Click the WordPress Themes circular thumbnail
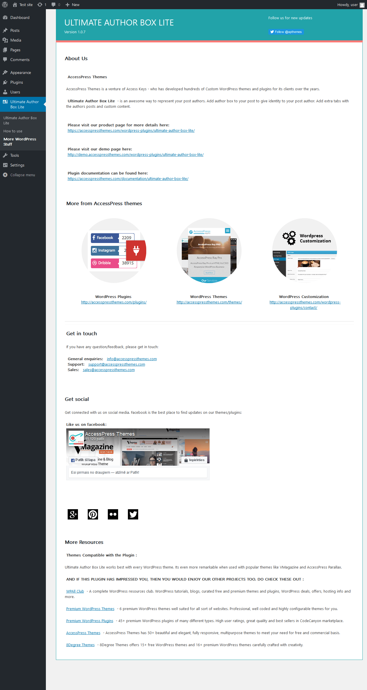The width and height of the screenshot is (367, 690). click(209, 250)
